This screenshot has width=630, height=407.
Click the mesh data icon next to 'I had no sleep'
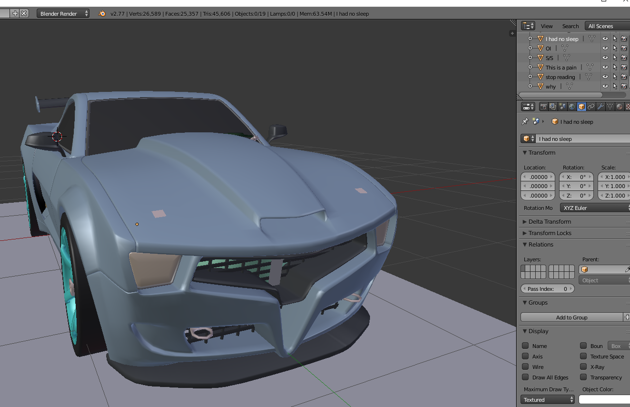coord(592,39)
